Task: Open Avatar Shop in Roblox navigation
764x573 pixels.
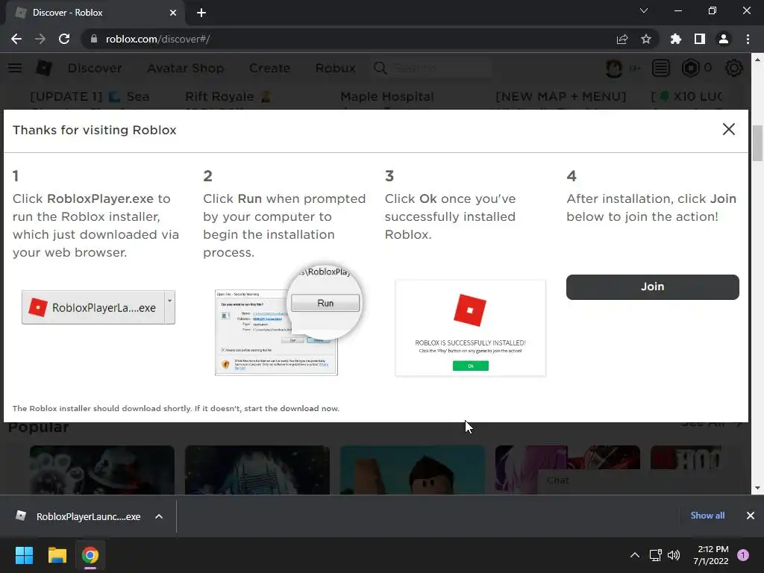Action: pos(186,68)
